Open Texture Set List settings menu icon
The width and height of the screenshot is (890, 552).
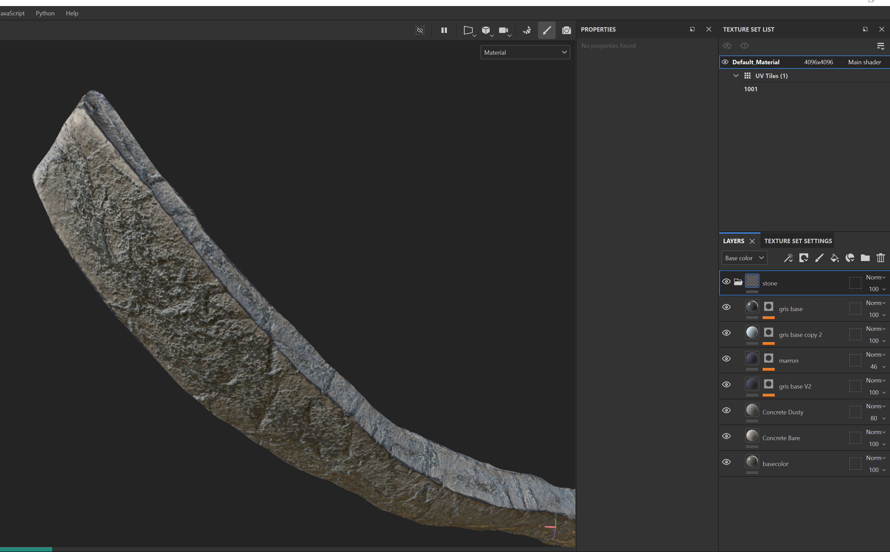click(880, 46)
